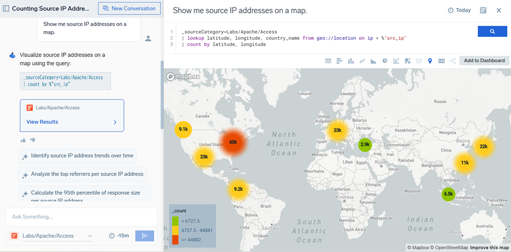Switch to bar chart visualization

point(339,61)
